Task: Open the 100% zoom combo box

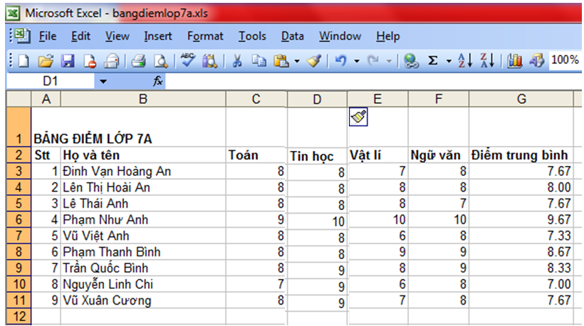Action: (x=565, y=60)
